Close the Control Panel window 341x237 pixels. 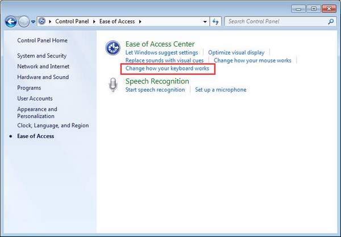[x=329, y=9]
